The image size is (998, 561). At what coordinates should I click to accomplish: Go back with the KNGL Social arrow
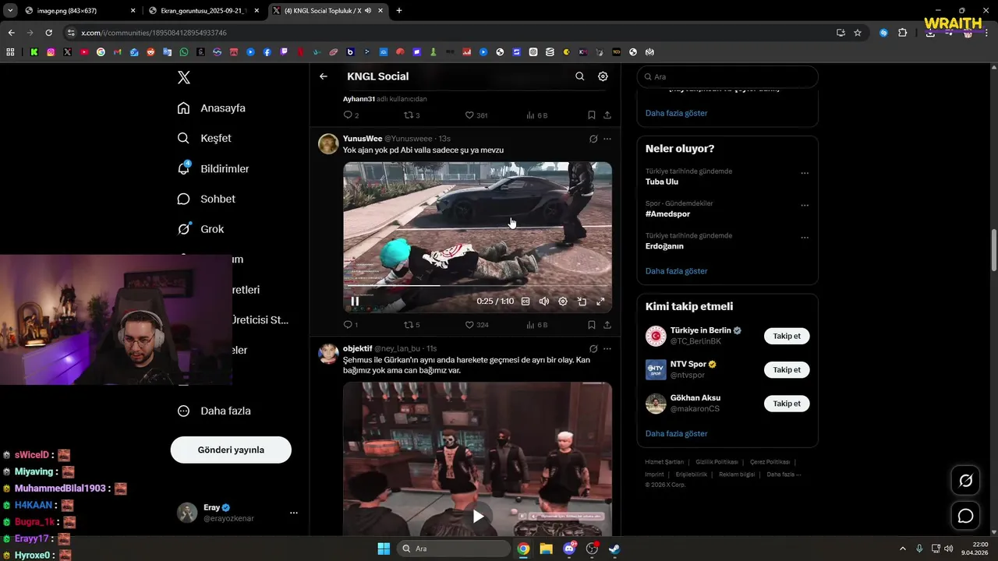click(324, 76)
